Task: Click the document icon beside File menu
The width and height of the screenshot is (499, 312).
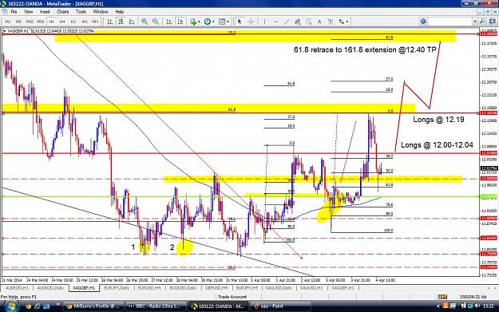Action: pos(5,11)
